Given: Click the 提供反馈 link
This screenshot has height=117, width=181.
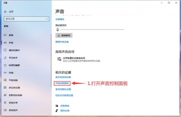Looking at the screenshot, I should pyautogui.click(x=65, y=111).
